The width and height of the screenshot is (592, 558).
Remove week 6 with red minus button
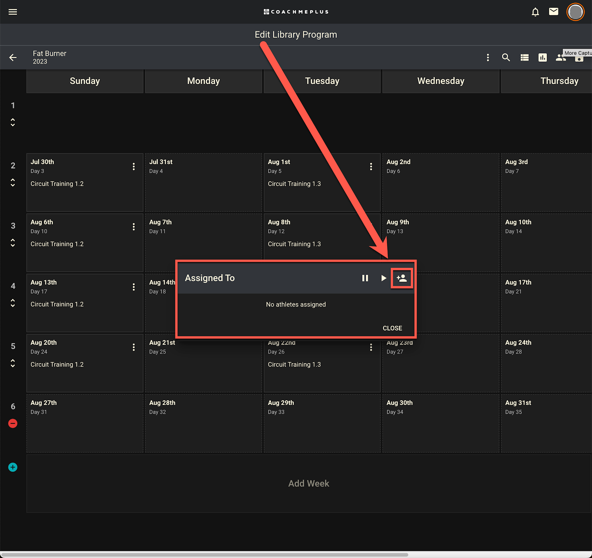tap(13, 423)
